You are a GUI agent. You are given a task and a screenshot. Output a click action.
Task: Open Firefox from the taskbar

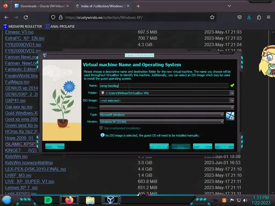69,200
